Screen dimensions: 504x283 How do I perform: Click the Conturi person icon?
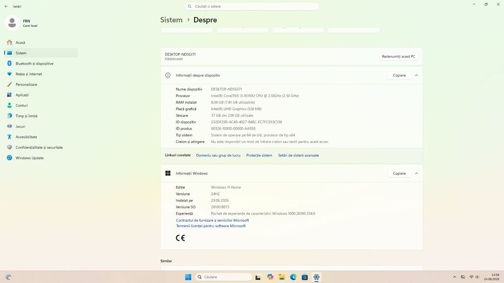click(9, 105)
